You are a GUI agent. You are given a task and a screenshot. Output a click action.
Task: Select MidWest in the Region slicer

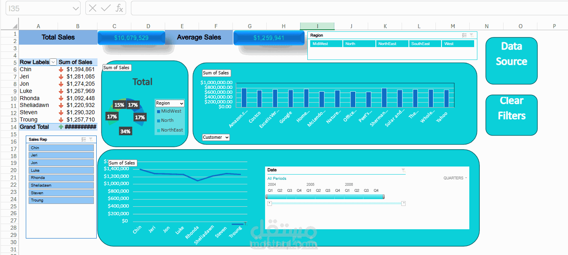click(326, 44)
